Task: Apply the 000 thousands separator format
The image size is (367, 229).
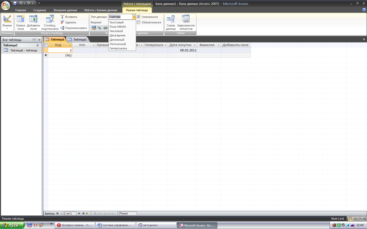Action: (105, 28)
